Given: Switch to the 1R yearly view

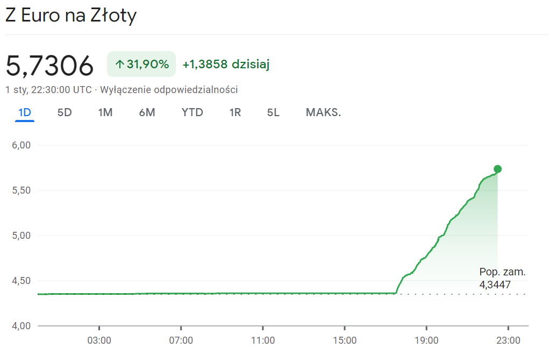Looking at the screenshot, I should tap(235, 112).
